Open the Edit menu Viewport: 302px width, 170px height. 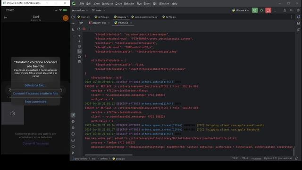(89, 3)
